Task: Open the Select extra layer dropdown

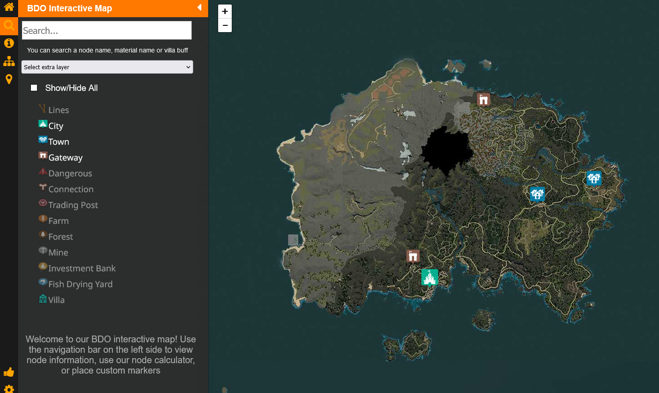Action: tap(107, 67)
